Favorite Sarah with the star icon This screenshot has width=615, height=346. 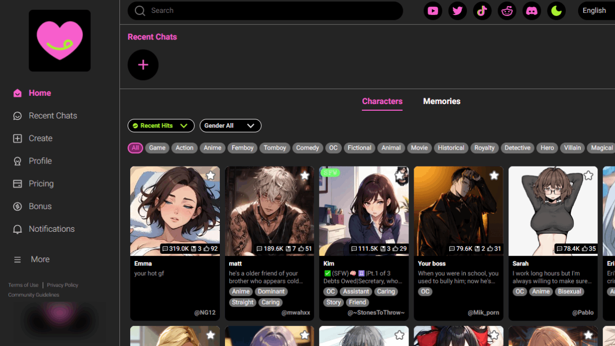pos(588,176)
